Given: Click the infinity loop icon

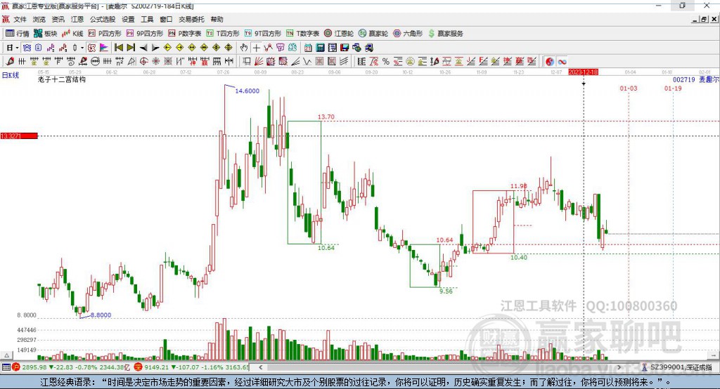Looking at the screenshot, I should point(562,62).
